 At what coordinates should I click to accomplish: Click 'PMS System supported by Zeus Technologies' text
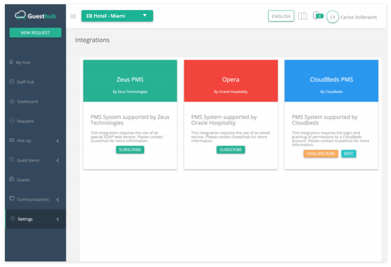pos(130,120)
